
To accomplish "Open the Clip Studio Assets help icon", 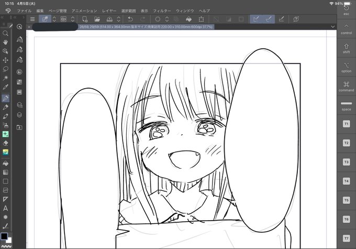I will 296,19.
